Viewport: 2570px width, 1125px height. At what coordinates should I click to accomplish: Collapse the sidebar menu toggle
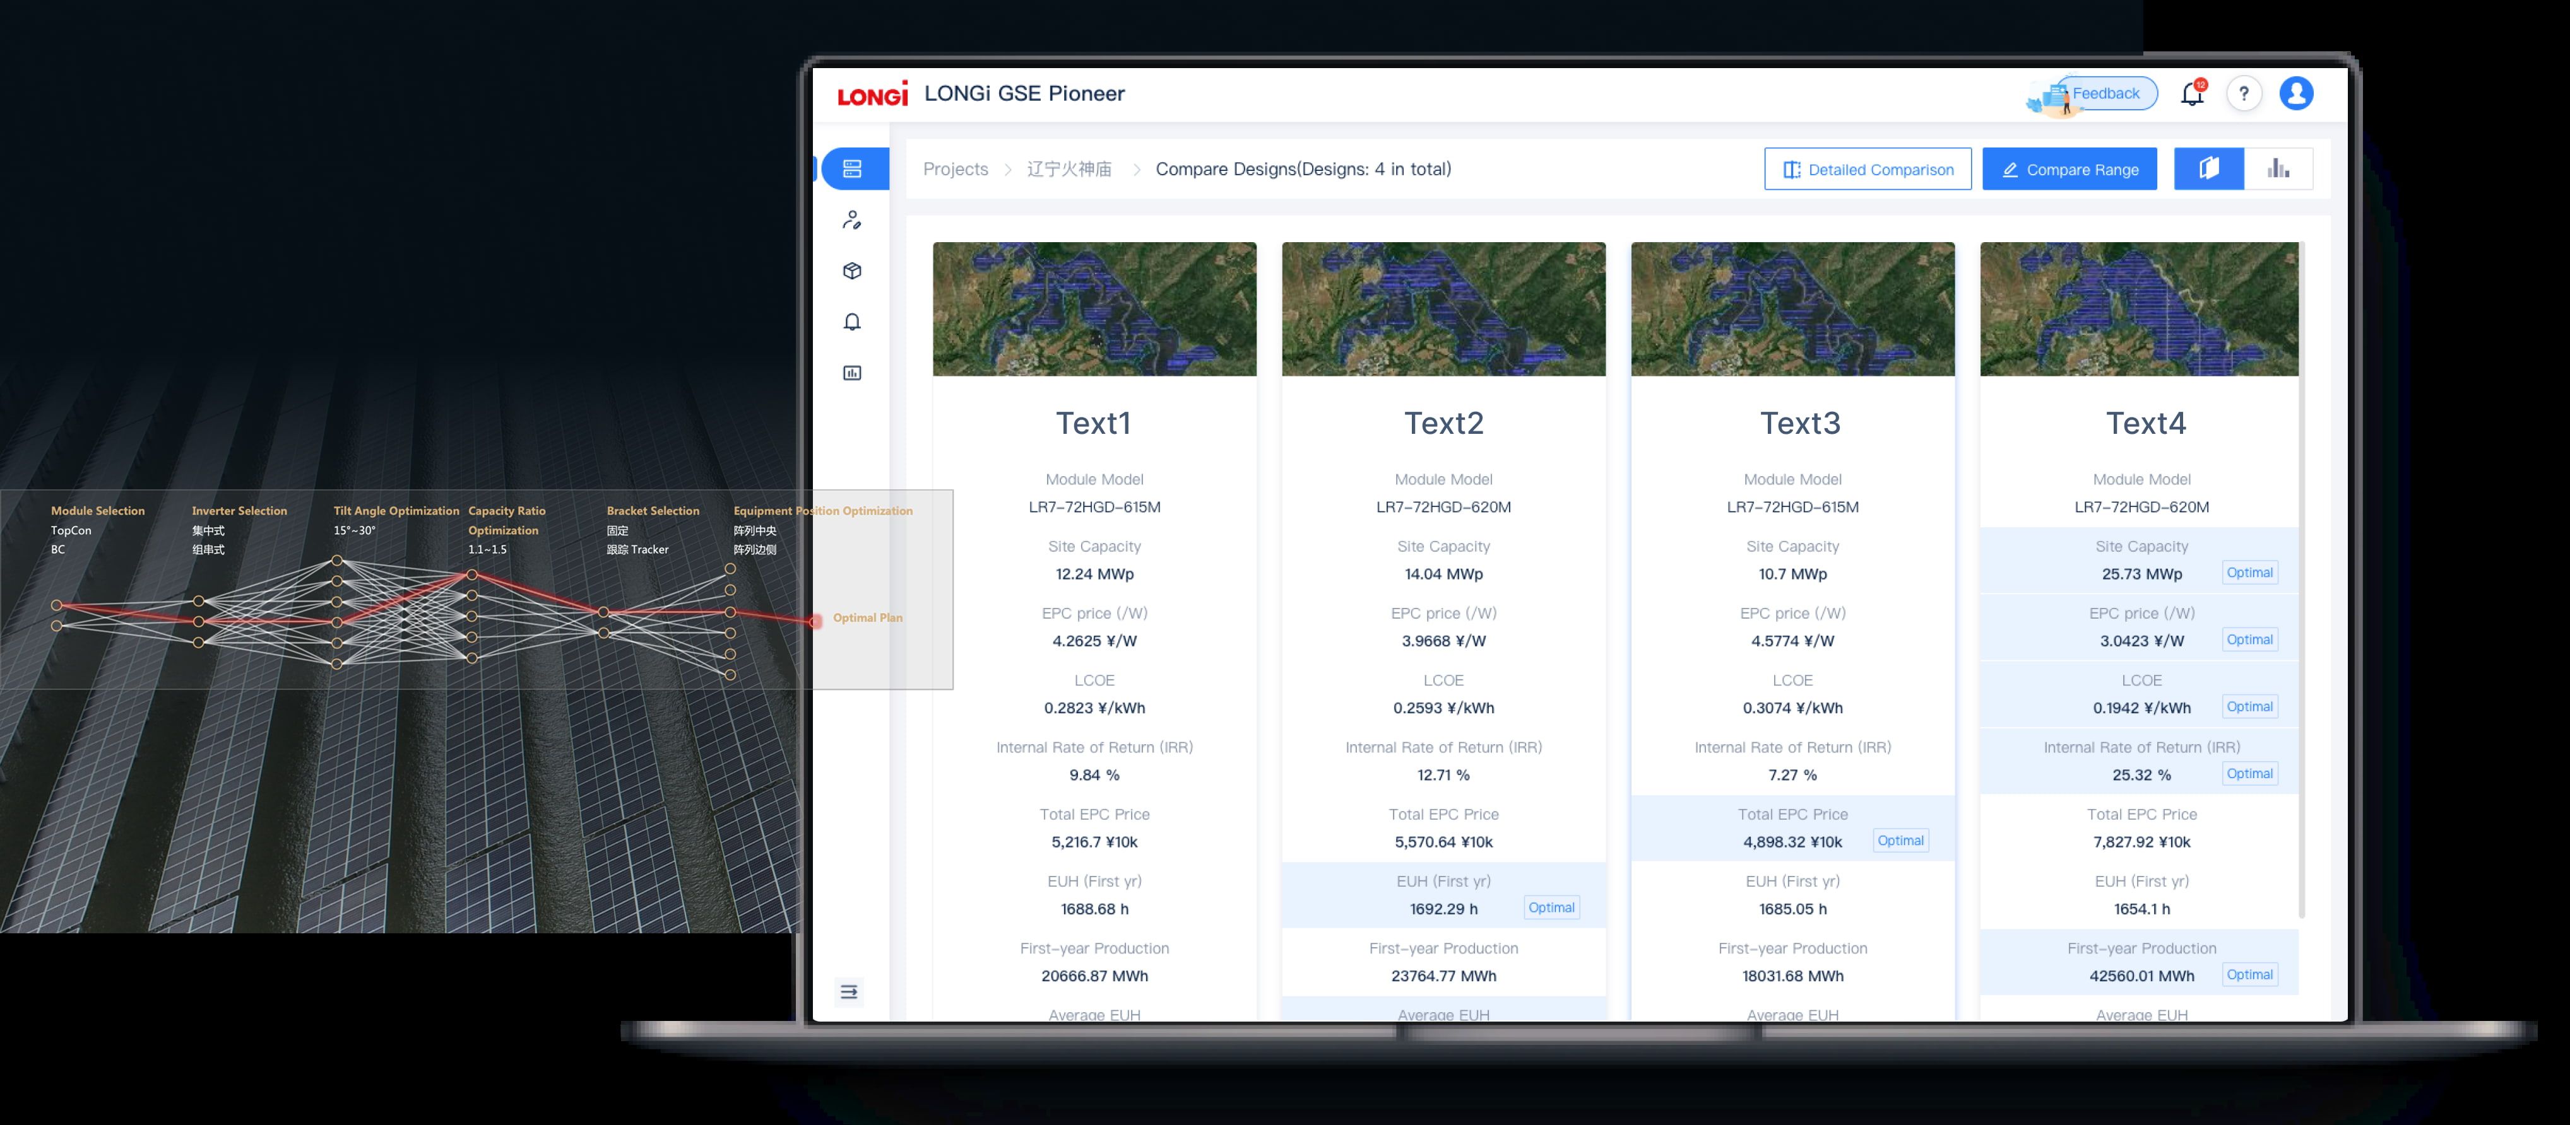(x=849, y=991)
